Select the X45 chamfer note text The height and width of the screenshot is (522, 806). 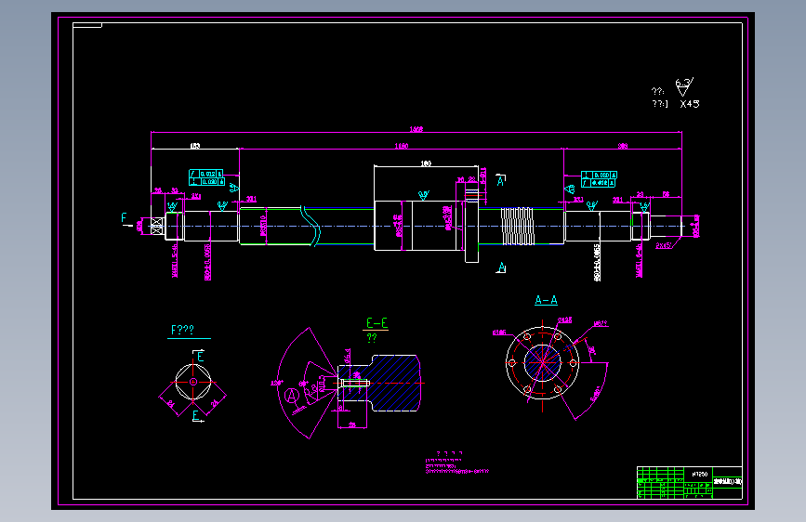click(x=689, y=104)
